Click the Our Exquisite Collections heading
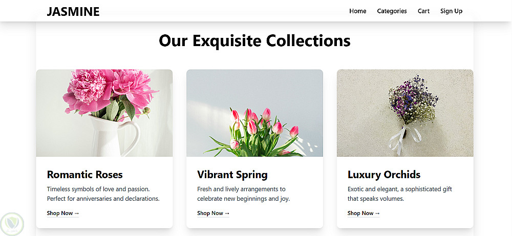This screenshot has width=512, height=236. click(254, 40)
